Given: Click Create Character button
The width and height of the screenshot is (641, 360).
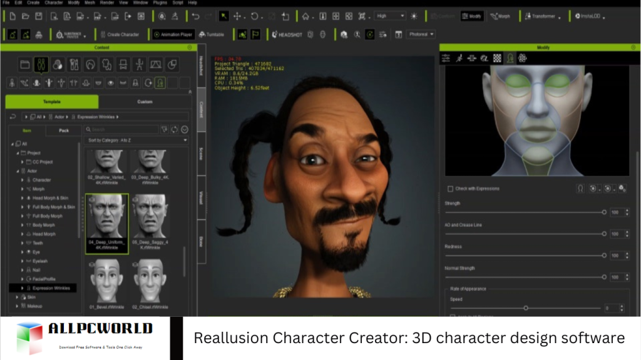Looking at the screenshot, I should point(120,35).
